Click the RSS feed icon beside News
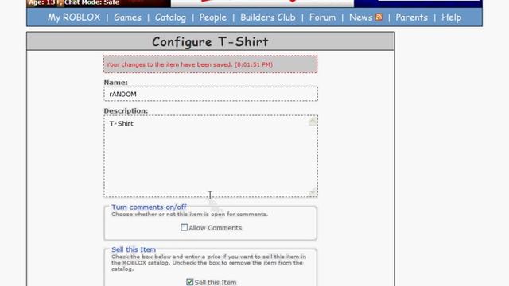Viewport: 509px width, 286px height. [x=379, y=17]
